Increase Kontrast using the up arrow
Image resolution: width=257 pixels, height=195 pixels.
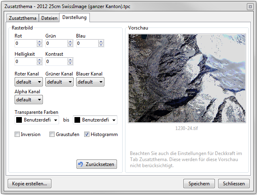(70, 59)
